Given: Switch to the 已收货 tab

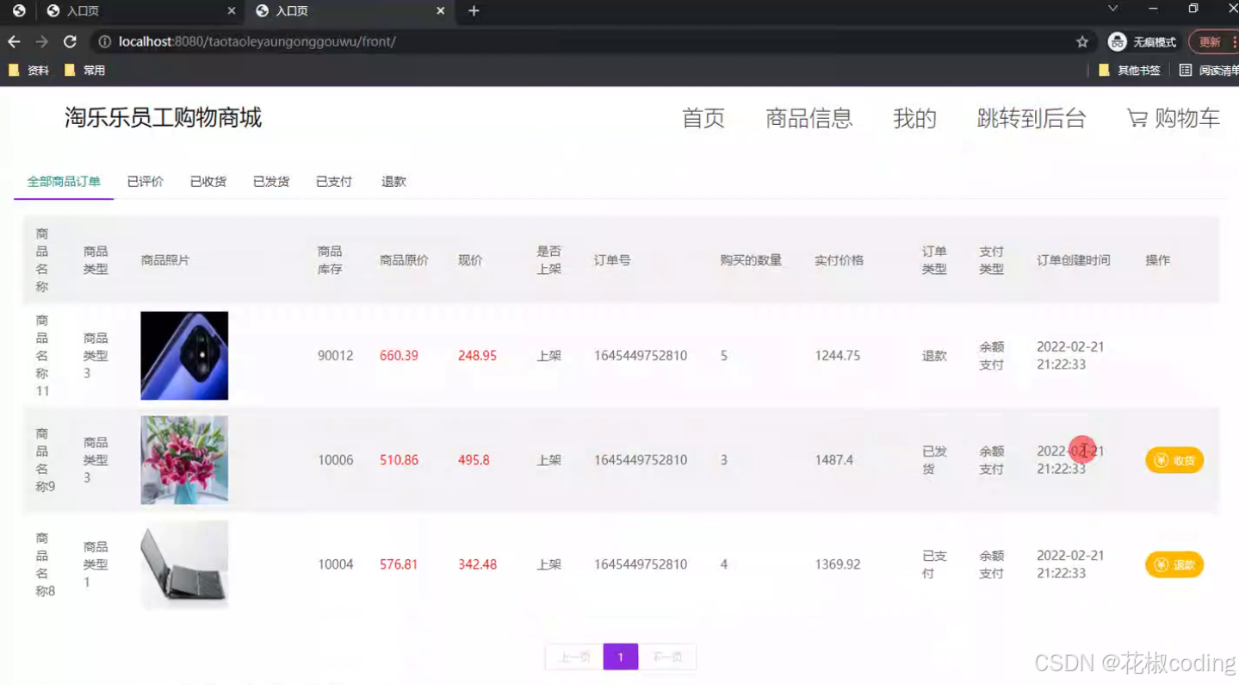Looking at the screenshot, I should click(x=208, y=182).
